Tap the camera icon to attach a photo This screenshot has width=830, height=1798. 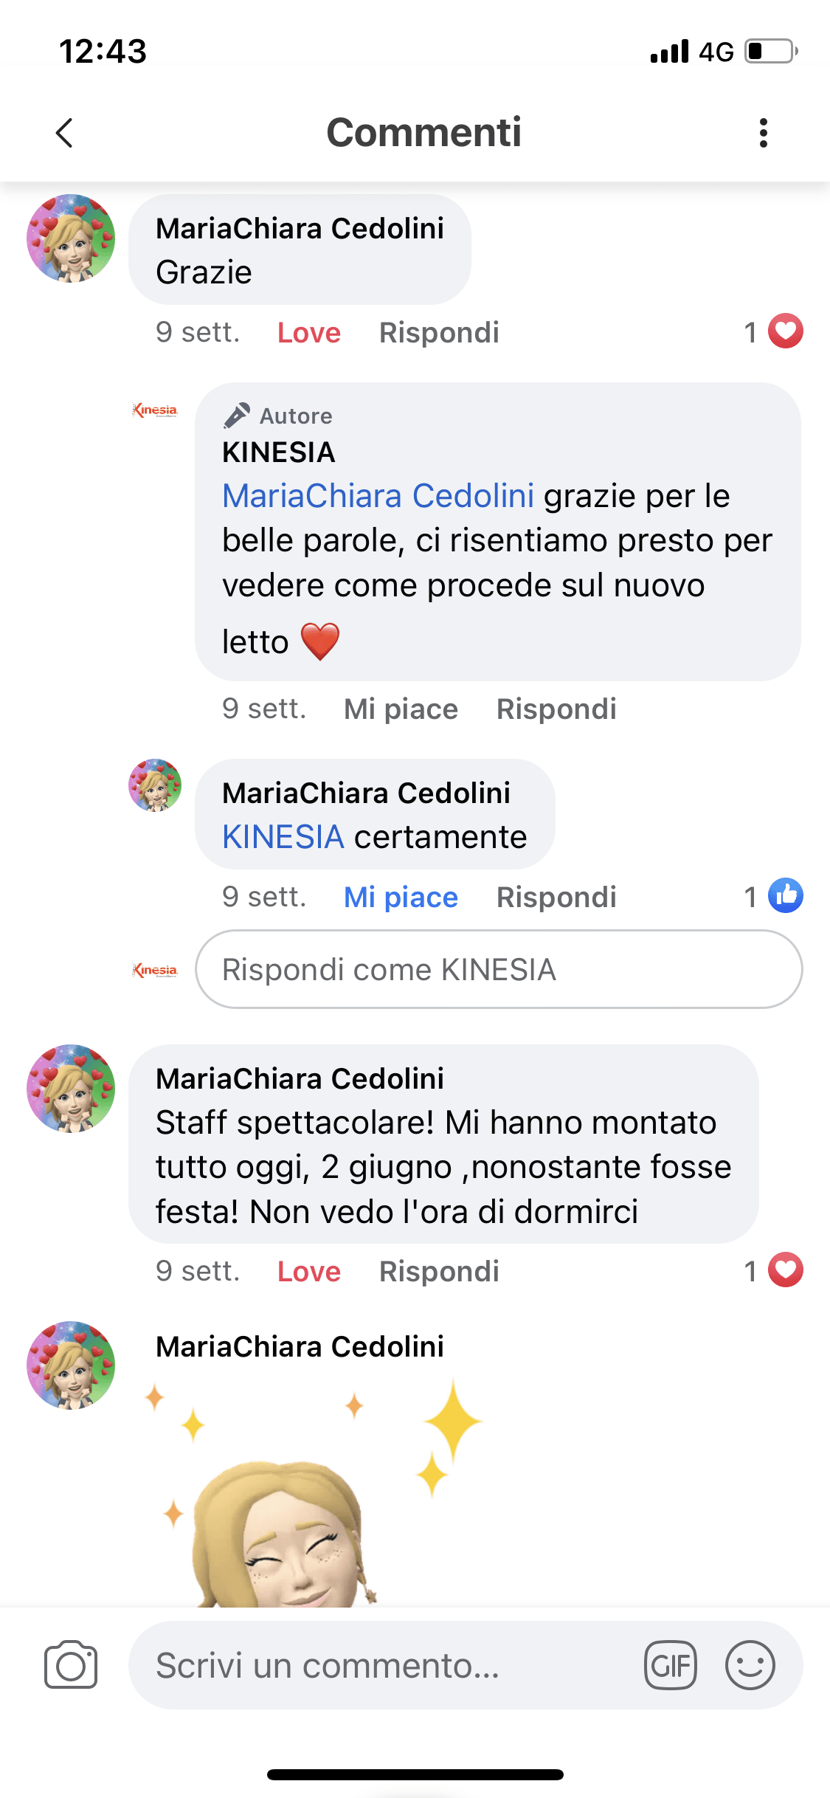[71, 1665]
